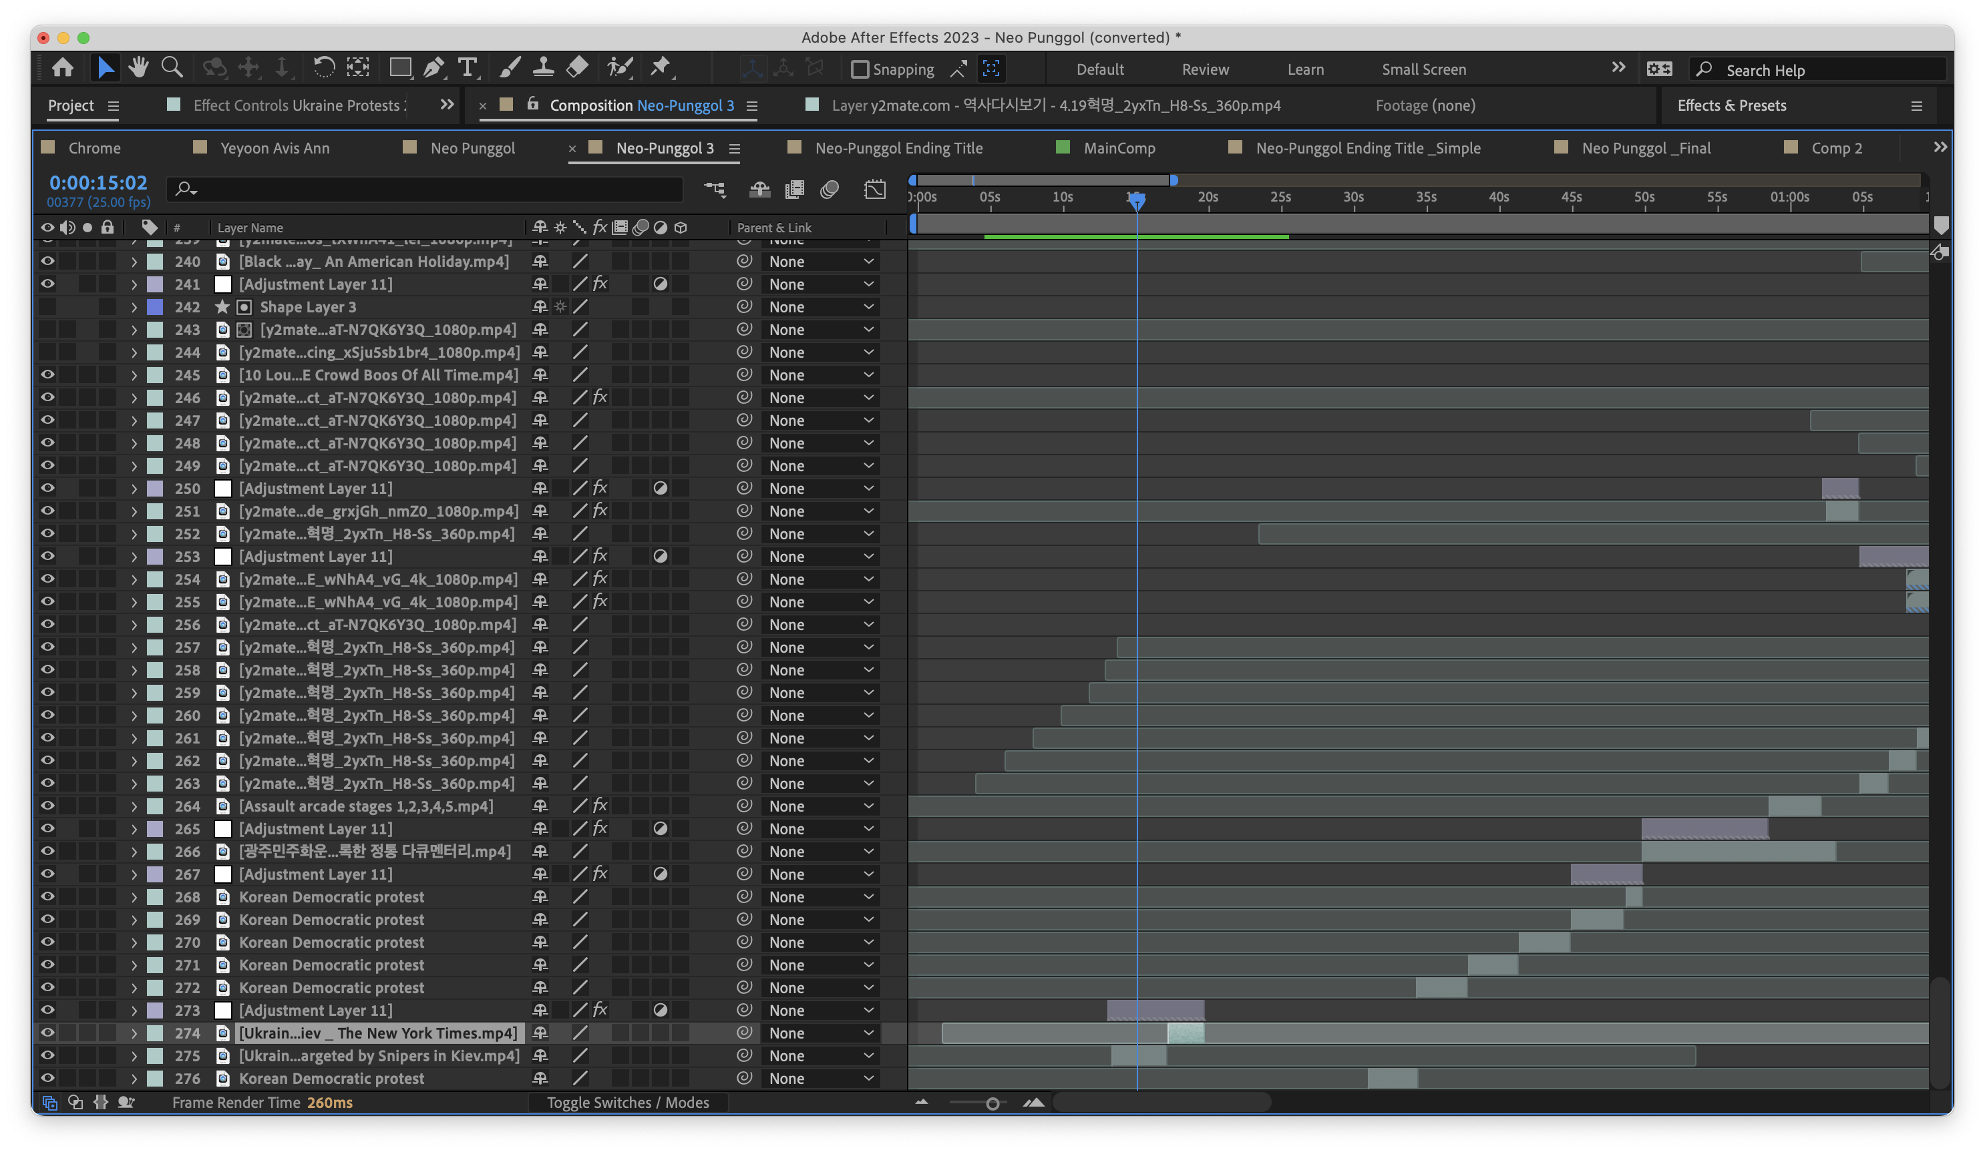The image size is (1985, 1152).
Task: Adjust the timeline zoom slider handle
Action: [x=992, y=1103]
